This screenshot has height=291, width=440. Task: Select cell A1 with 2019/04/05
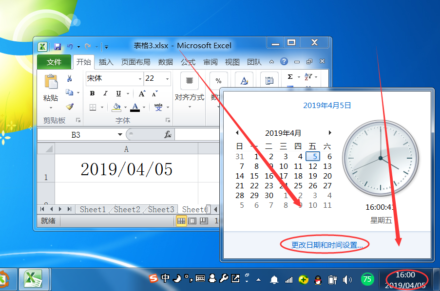126,168
